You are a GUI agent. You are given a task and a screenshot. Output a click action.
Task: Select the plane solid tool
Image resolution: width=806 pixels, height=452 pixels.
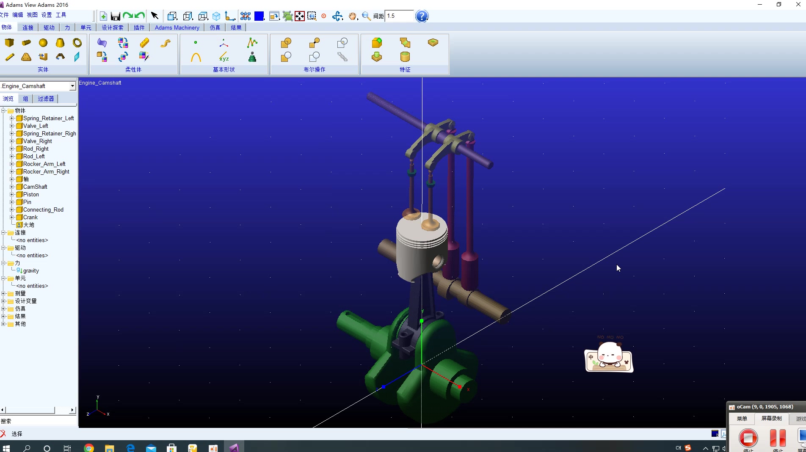tap(77, 57)
